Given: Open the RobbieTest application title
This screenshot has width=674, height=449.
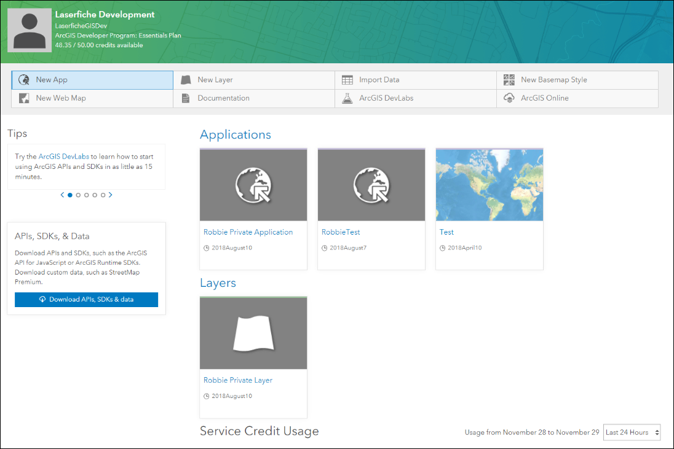Looking at the screenshot, I should pos(341,232).
